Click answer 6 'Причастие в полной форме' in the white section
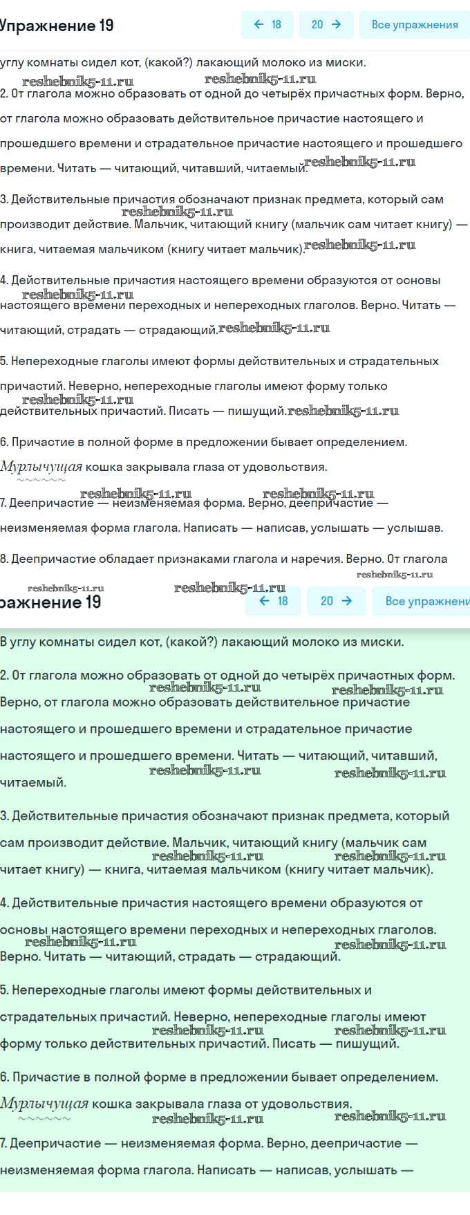The image size is (470, 1215). [204, 442]
